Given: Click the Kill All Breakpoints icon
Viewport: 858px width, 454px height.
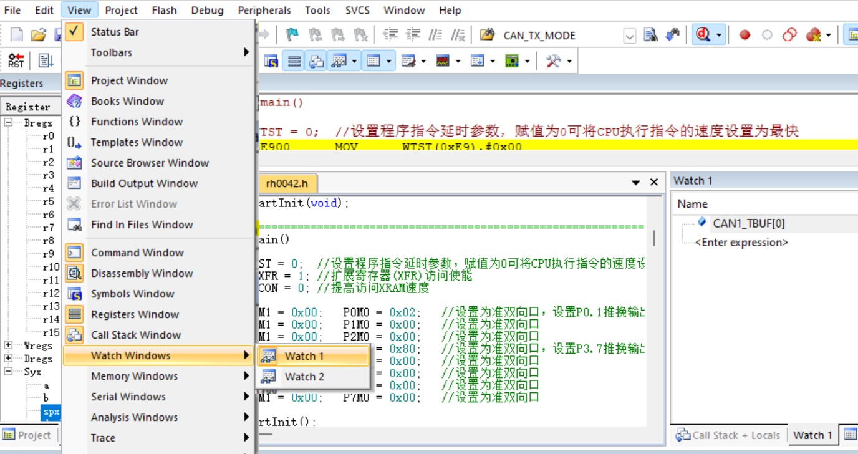Looking at the screenshot, I should tap(813, 35).
